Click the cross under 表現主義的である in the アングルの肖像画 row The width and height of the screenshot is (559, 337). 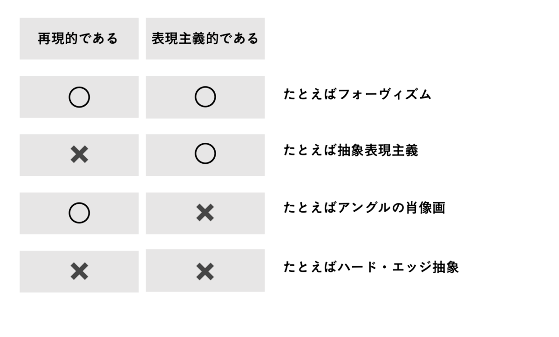coord(205,213)
